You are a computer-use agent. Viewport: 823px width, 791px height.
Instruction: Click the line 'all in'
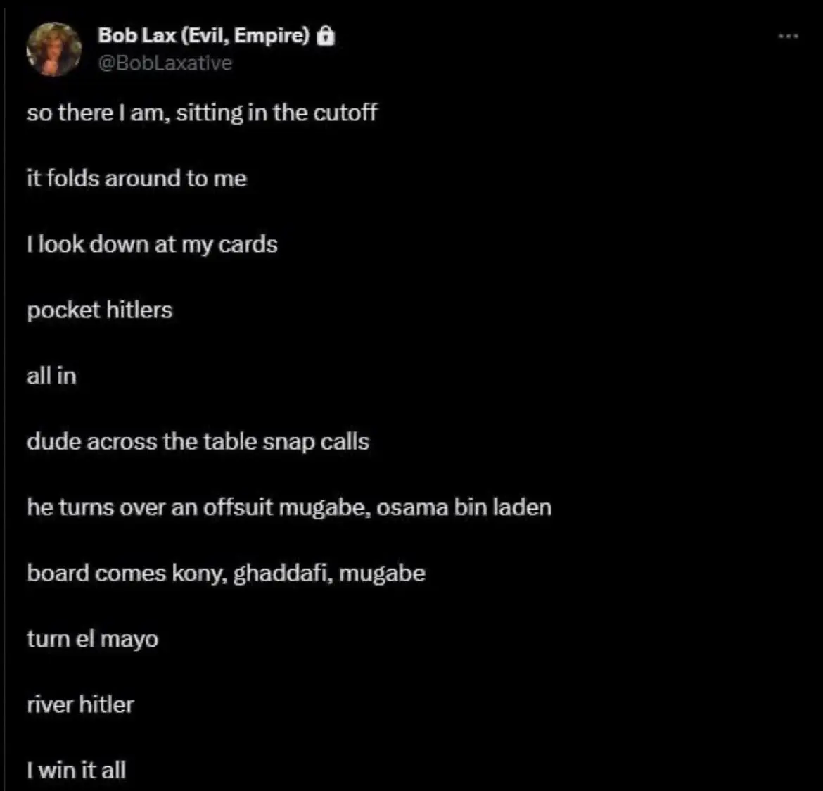tap(51, 376)
